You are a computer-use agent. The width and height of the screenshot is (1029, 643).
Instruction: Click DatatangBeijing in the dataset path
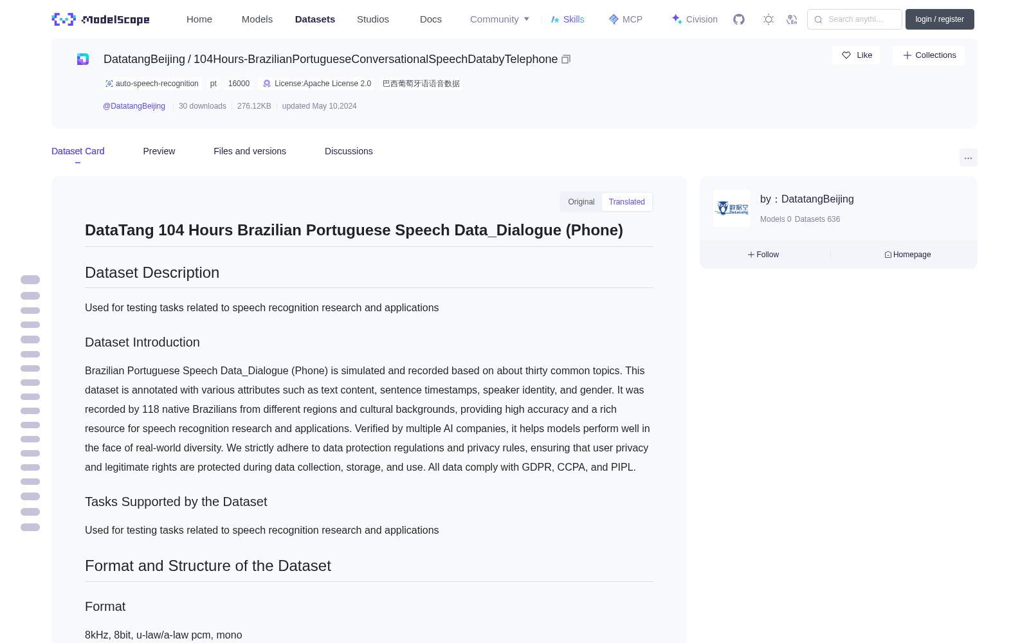pos(144,59)
